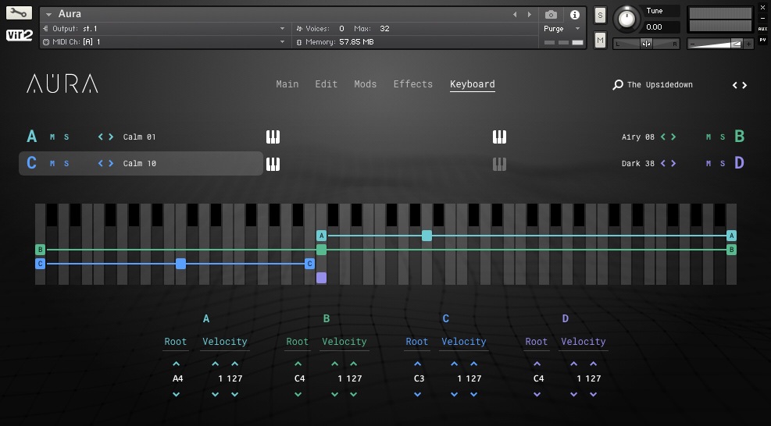Click the keyboard icon for layer B
Screen dimensions: 771x426
coord(499,137)
